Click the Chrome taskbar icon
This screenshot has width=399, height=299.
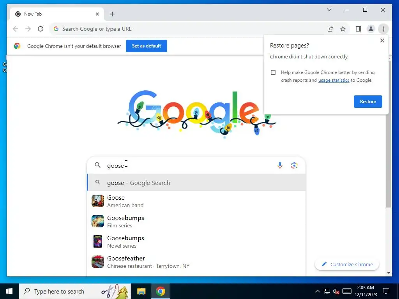tap(160, 291)
